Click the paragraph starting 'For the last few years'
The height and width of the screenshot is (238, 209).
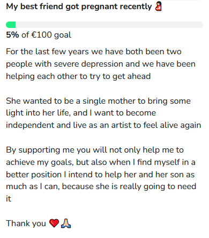[101, 64]
